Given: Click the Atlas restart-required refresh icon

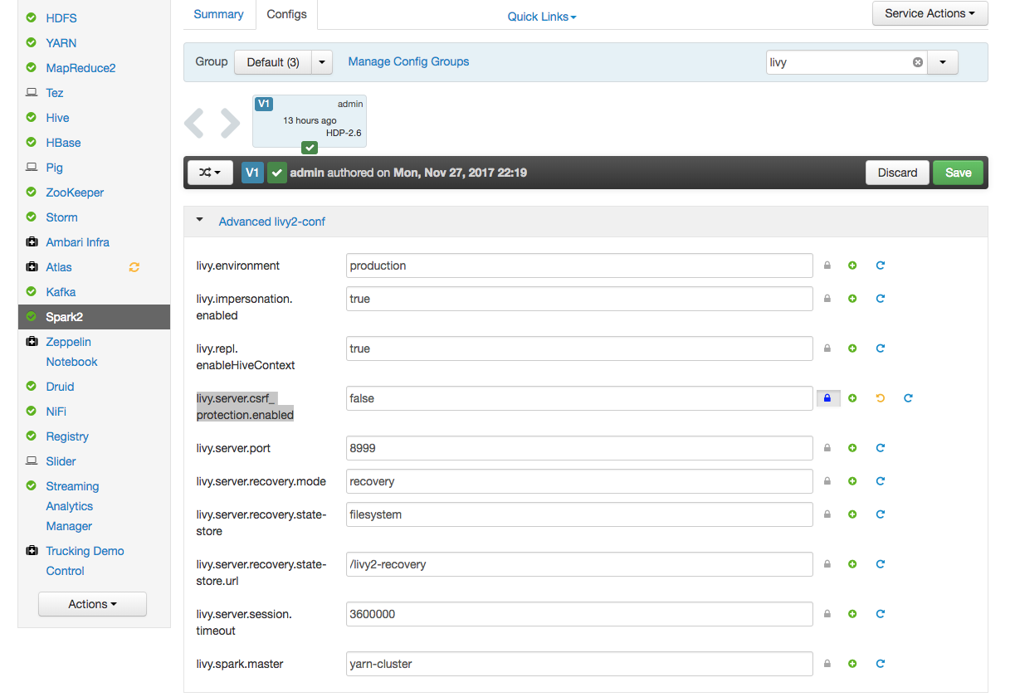Looking at the screenshot, I should pyautogui.click(x=134, y=267).
